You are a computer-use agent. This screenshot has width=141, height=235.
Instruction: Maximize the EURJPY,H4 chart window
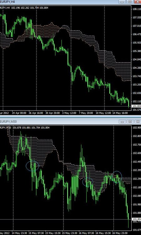coord(130,2)
